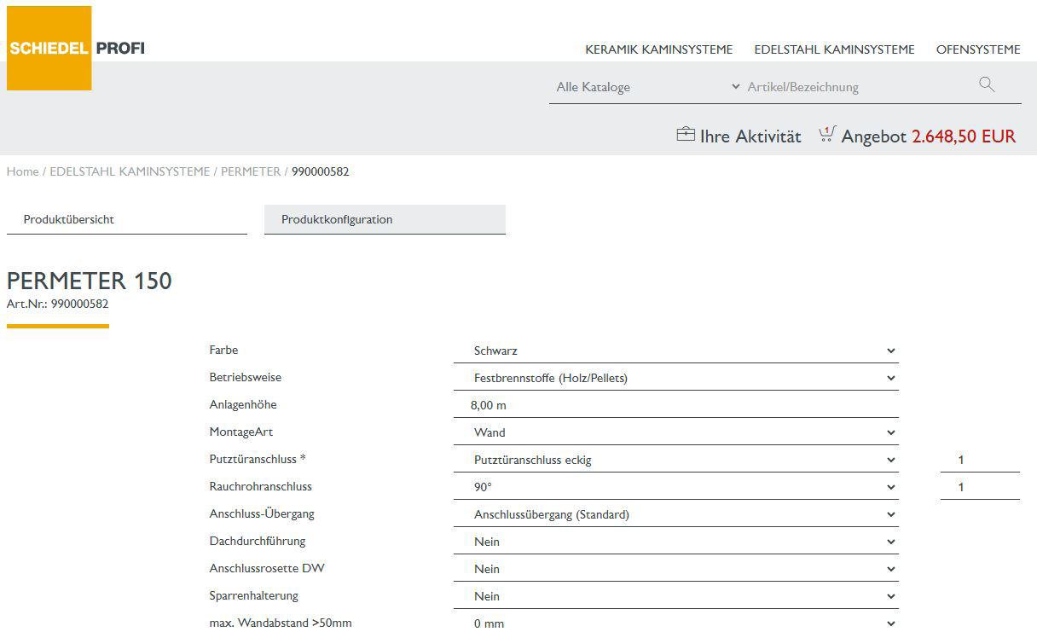Click the Anschluss-Übergang label

click(262, 513)
